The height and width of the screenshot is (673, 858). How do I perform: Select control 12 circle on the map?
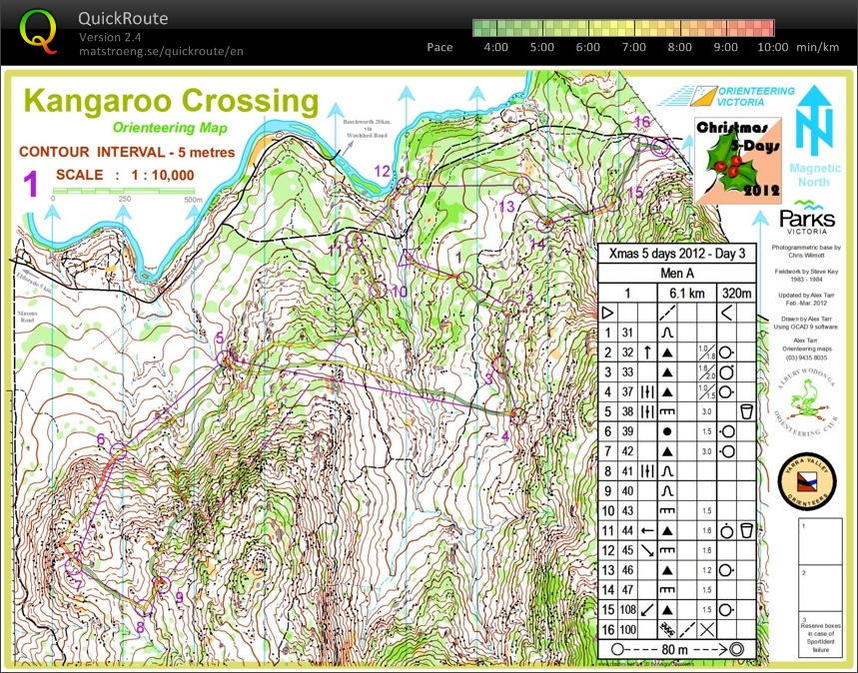405,185
